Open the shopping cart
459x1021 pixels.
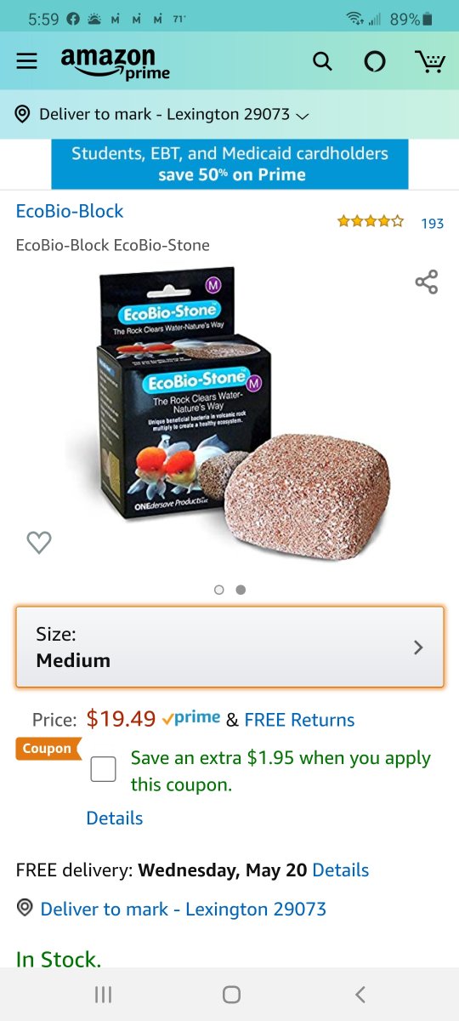[x=429, y=61]
